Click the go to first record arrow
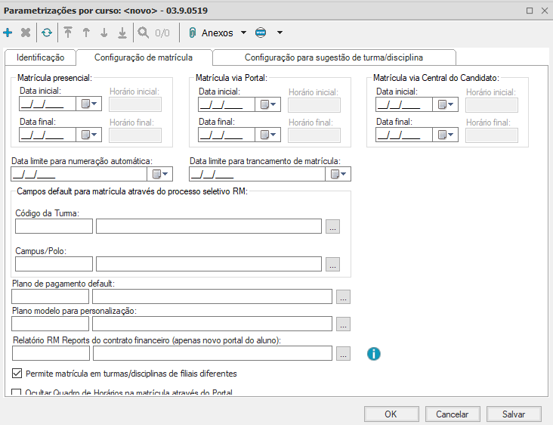Image resolution: width=553 pixels, height=425 pixels. click(x=68, y=33)
